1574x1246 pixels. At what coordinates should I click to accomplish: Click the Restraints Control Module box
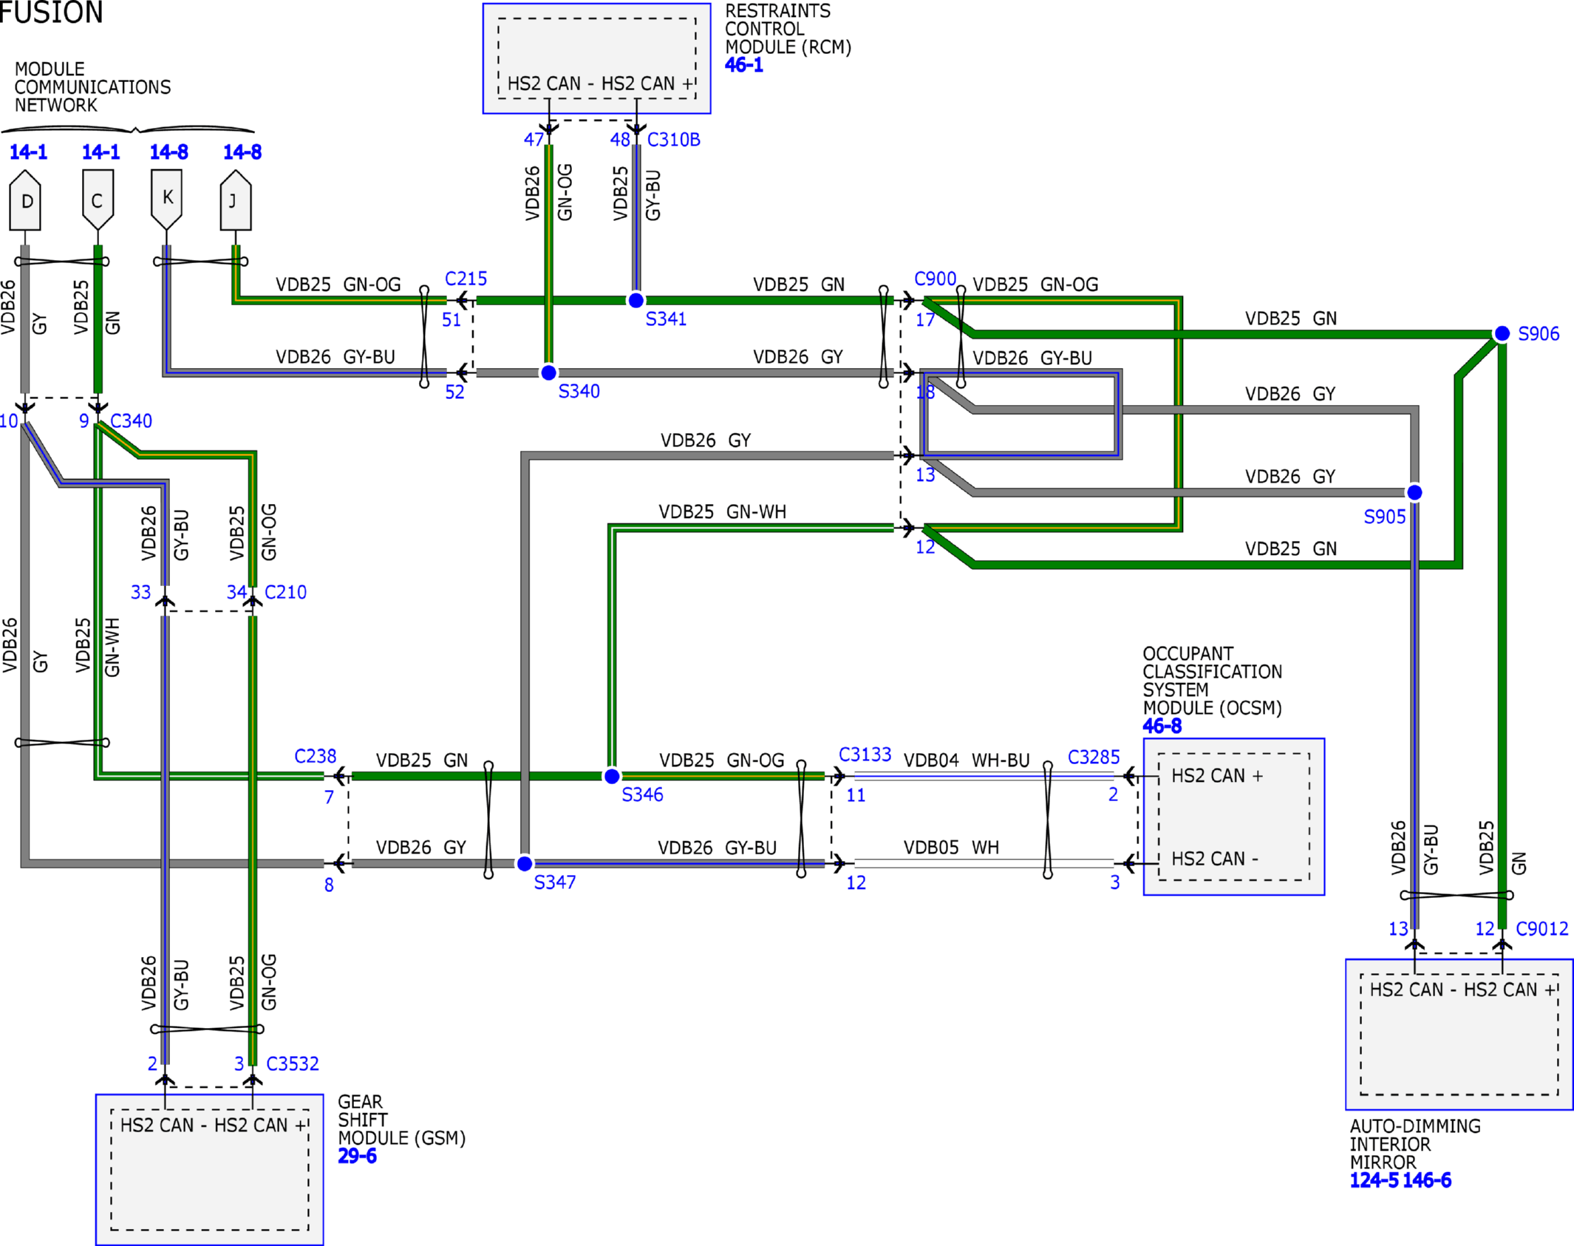coord(597,58)
